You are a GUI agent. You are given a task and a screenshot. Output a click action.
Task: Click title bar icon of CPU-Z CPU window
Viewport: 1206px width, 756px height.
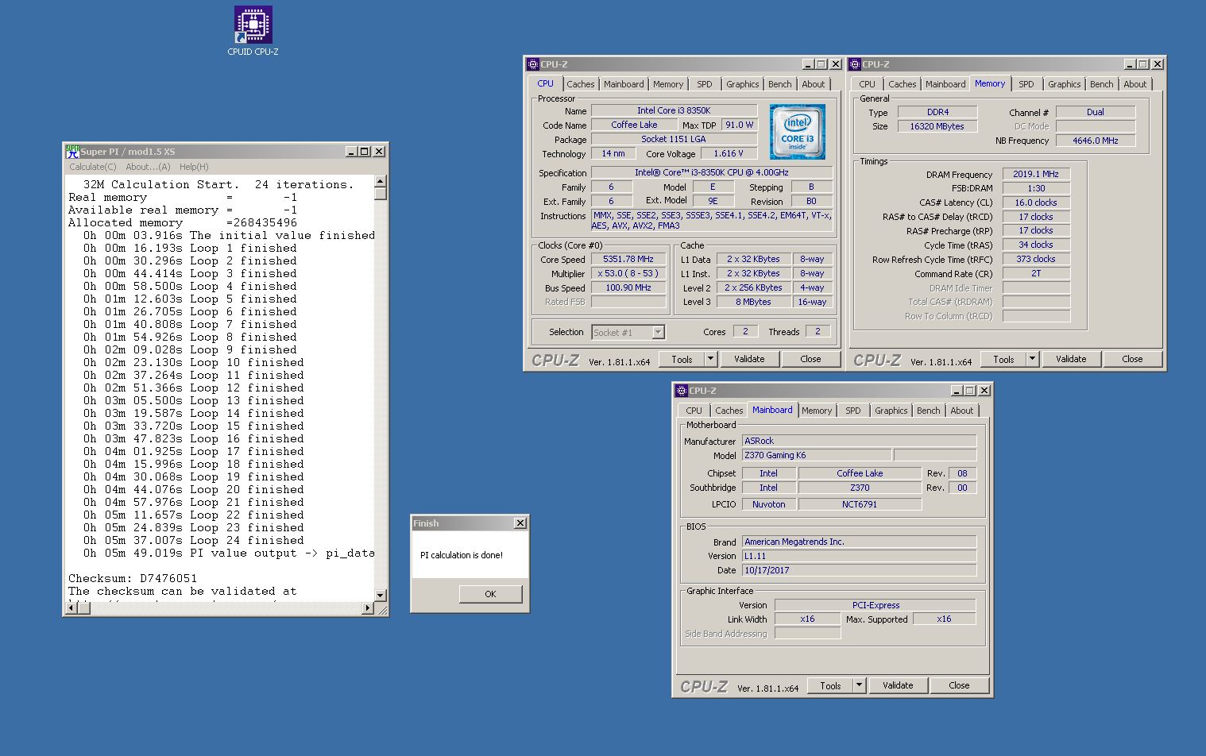[533, 64]
